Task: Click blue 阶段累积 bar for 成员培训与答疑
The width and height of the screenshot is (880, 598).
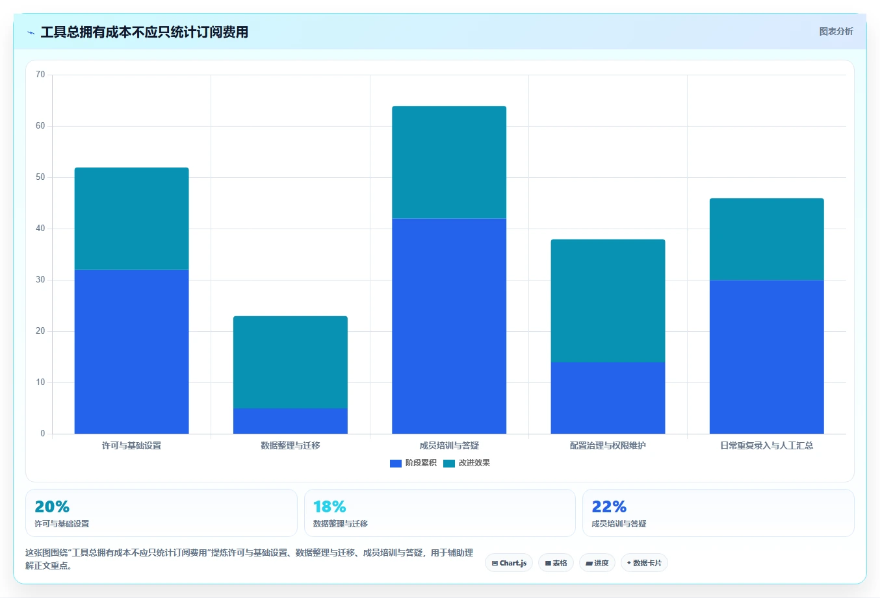Action: 449,326
